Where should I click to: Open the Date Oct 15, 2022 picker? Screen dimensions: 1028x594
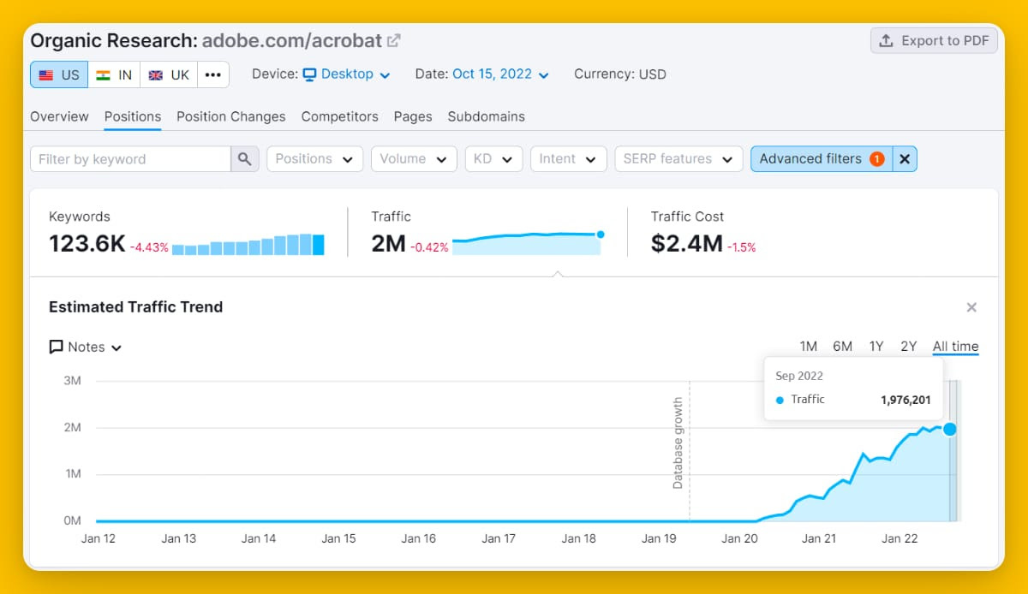(x=501, y=74)
